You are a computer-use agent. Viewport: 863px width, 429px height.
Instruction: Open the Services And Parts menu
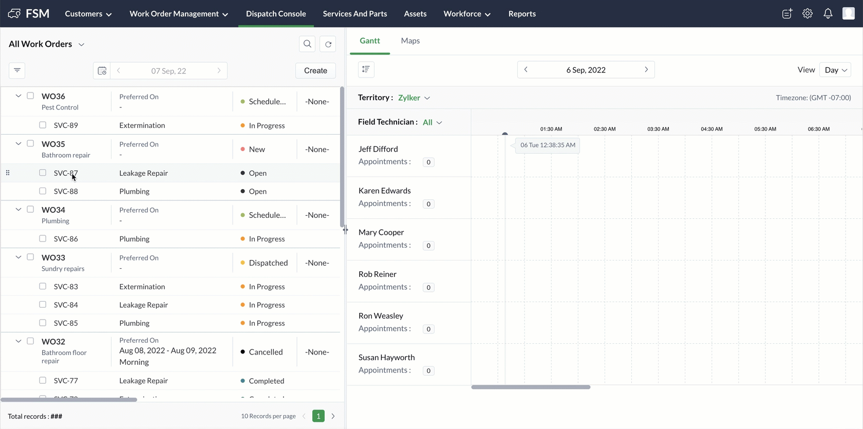[355, 14]
